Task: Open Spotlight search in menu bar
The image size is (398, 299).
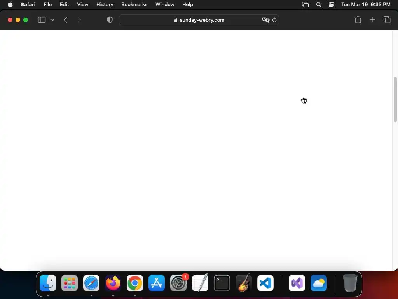Action: (x=319, y=5)
